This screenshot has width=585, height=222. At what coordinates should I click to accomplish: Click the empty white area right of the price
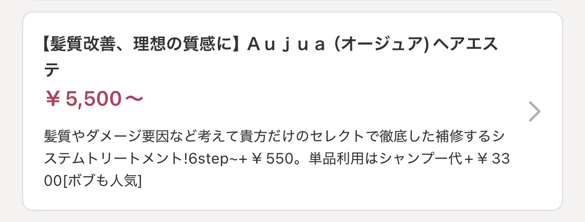(x=317, y=99)
